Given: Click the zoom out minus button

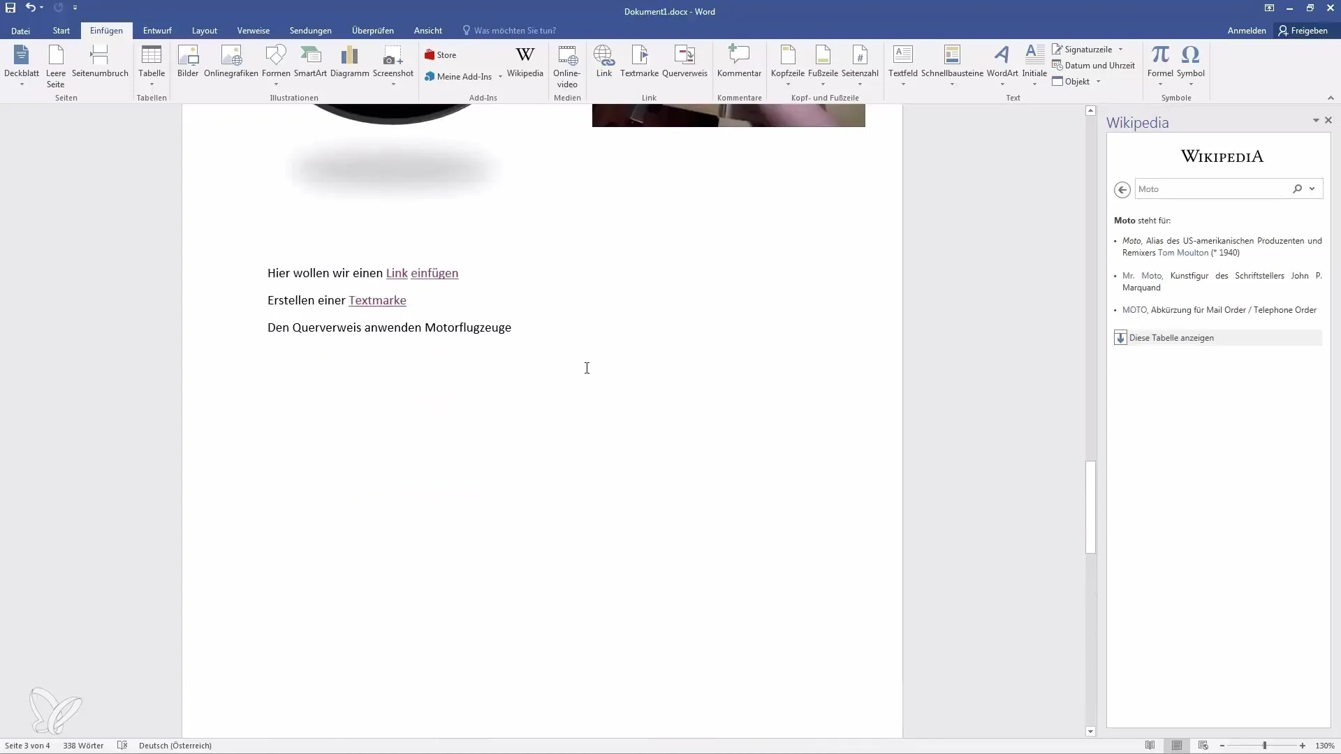Looking at the screenshot, I should pos(1222,746).
